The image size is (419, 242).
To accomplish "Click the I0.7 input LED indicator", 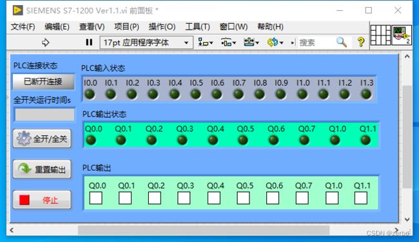I will tap(239, 94).
